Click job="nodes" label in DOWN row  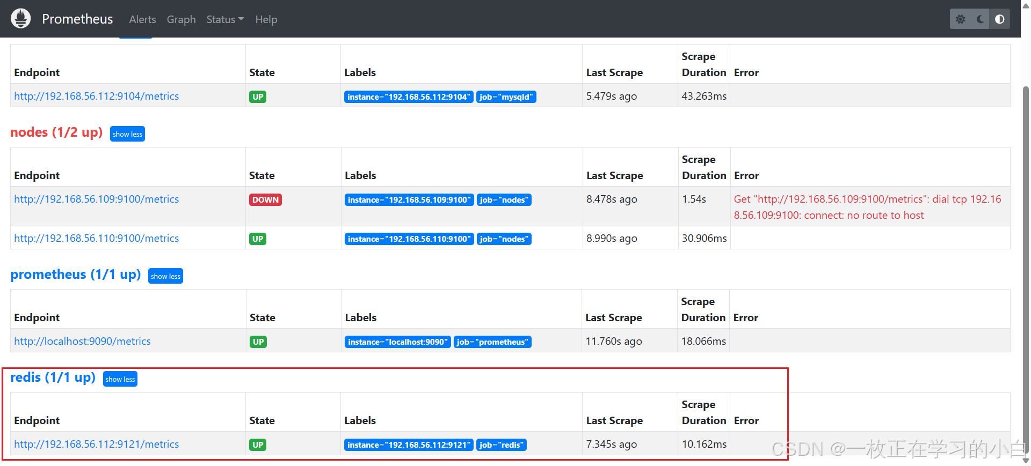coord(504,199)
